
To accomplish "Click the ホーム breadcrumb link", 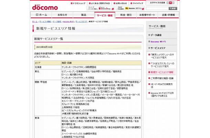I will click(x=35, y=22).
